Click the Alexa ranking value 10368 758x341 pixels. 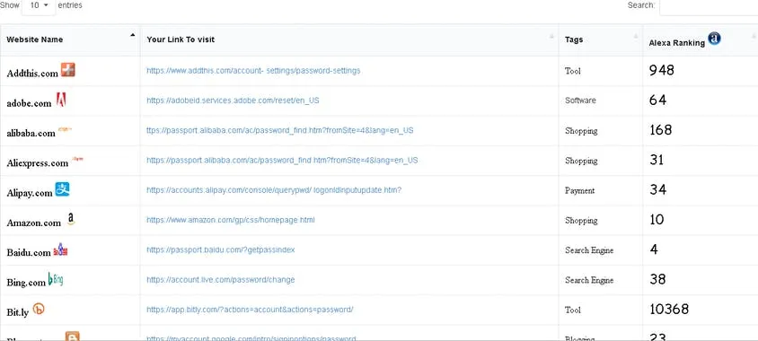pos(669,309)
